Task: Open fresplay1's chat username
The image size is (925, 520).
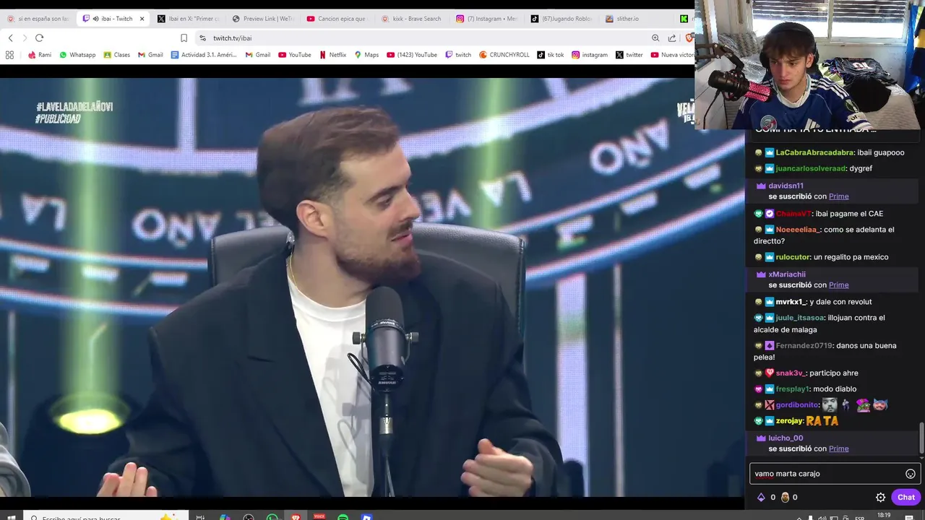Action: (x=793, y=389)
